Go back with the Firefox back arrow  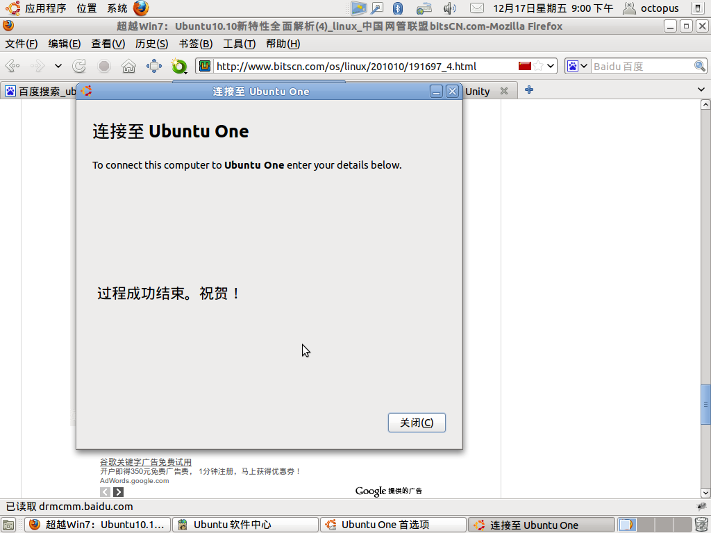click(x=12, y=66)
